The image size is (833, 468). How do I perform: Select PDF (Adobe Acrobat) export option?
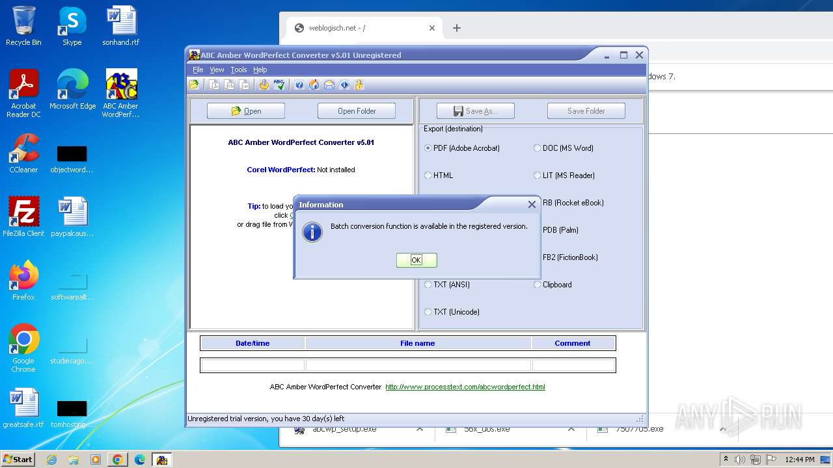pos(462,148)
